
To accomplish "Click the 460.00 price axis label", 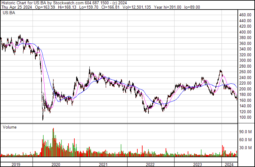I will pyautogui.click(x=246, y=15).
